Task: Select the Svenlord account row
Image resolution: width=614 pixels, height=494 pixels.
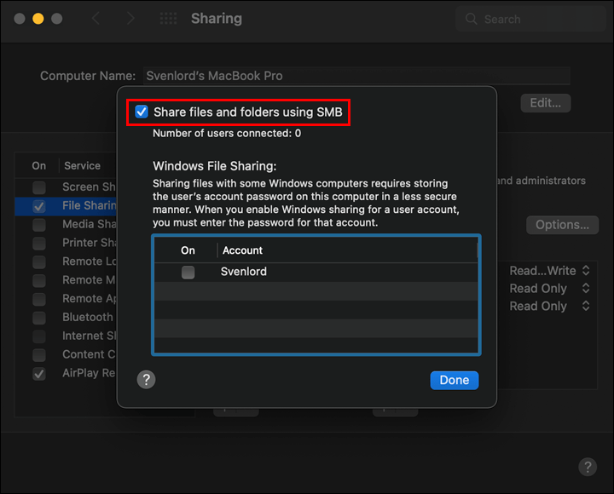Action: pos(316,273)
